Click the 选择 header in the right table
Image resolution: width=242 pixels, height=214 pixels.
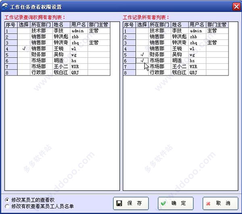pyautogui.click(x=142, y=25)
